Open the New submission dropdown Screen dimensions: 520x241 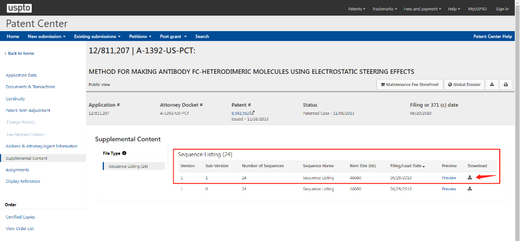point(46,36)
